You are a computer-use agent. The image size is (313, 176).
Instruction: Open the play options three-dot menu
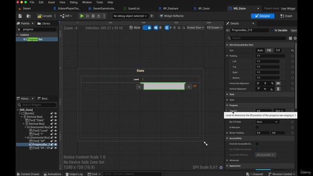(x=104, y=16)
